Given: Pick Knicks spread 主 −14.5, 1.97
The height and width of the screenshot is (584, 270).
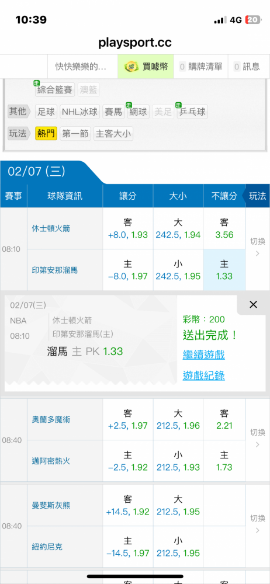Looking at the screenshot, I should pos(128,547).
